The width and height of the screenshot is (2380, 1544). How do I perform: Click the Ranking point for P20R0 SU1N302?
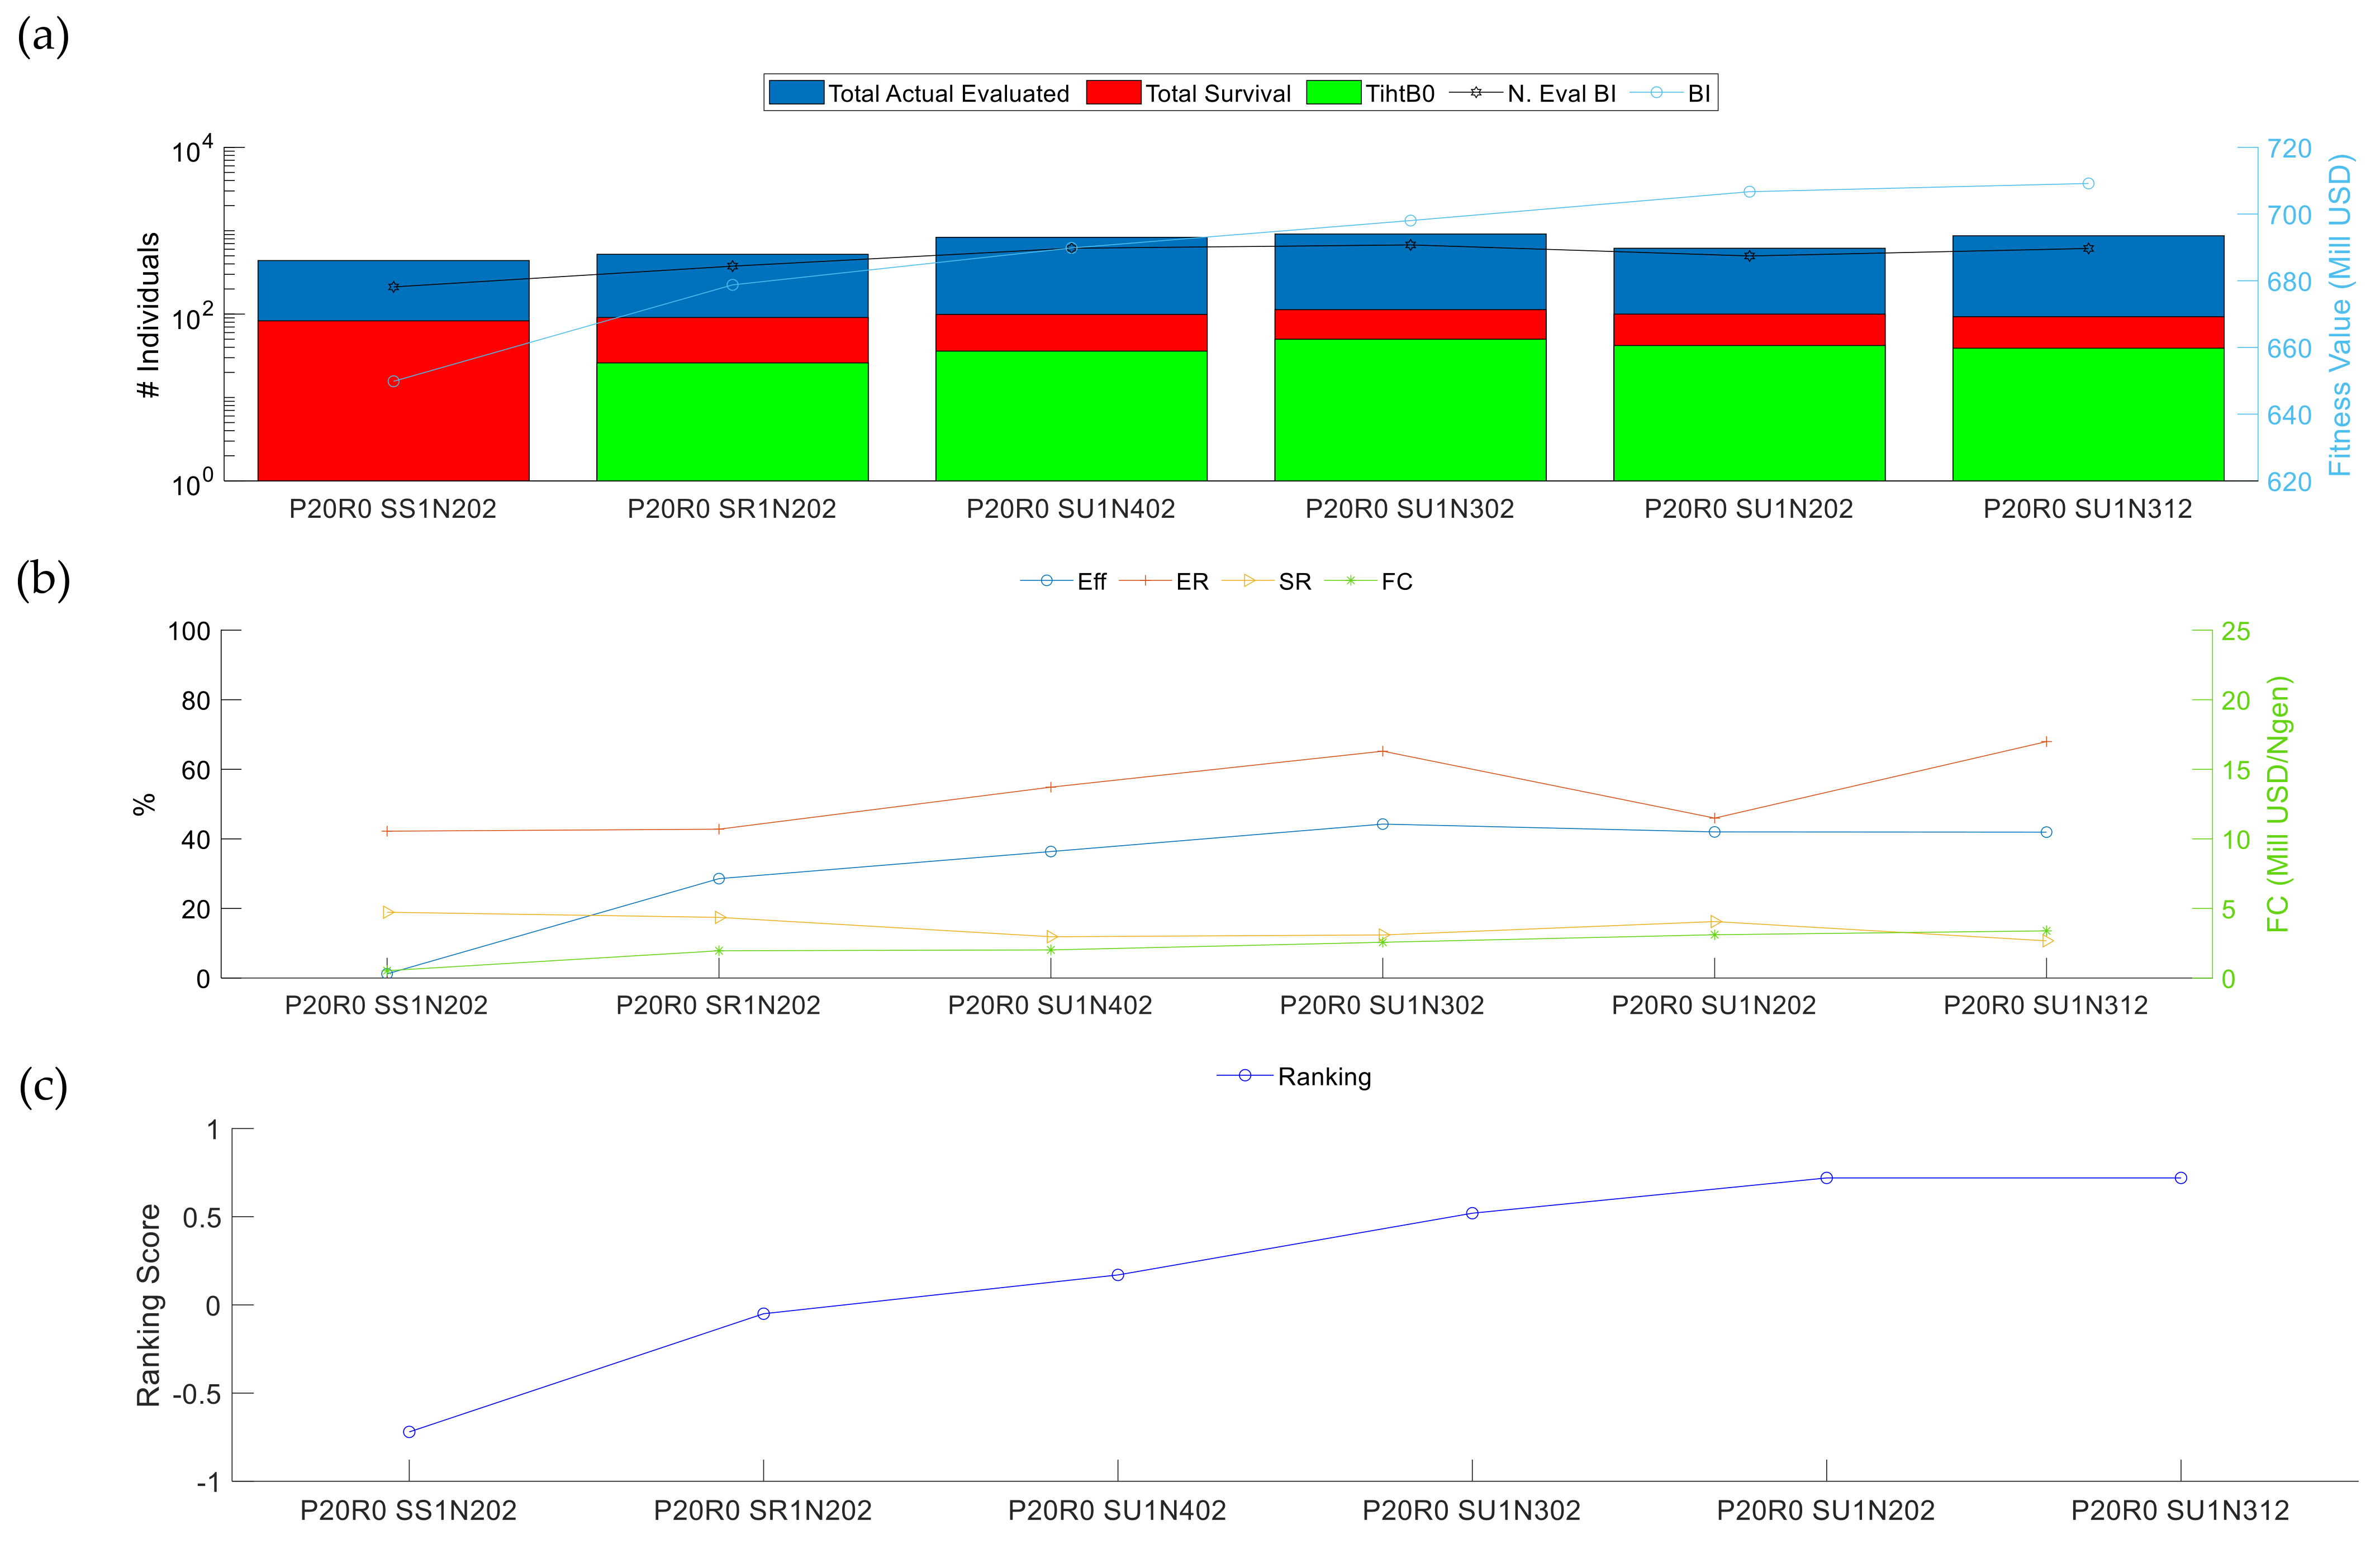(1472, 1213)
